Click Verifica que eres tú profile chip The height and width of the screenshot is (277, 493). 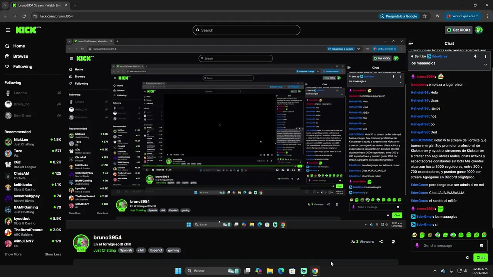(462, 16)
